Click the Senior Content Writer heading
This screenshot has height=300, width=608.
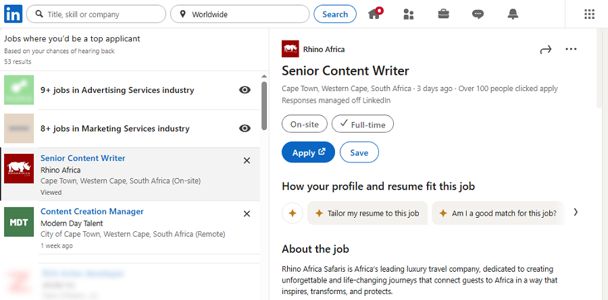click(345, 71)
